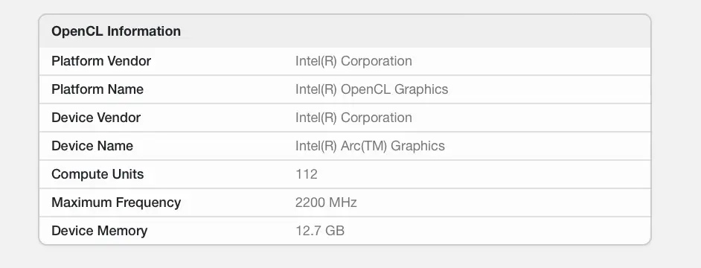
Task: Select the Device Name label
Action: (x=92, y=146)
